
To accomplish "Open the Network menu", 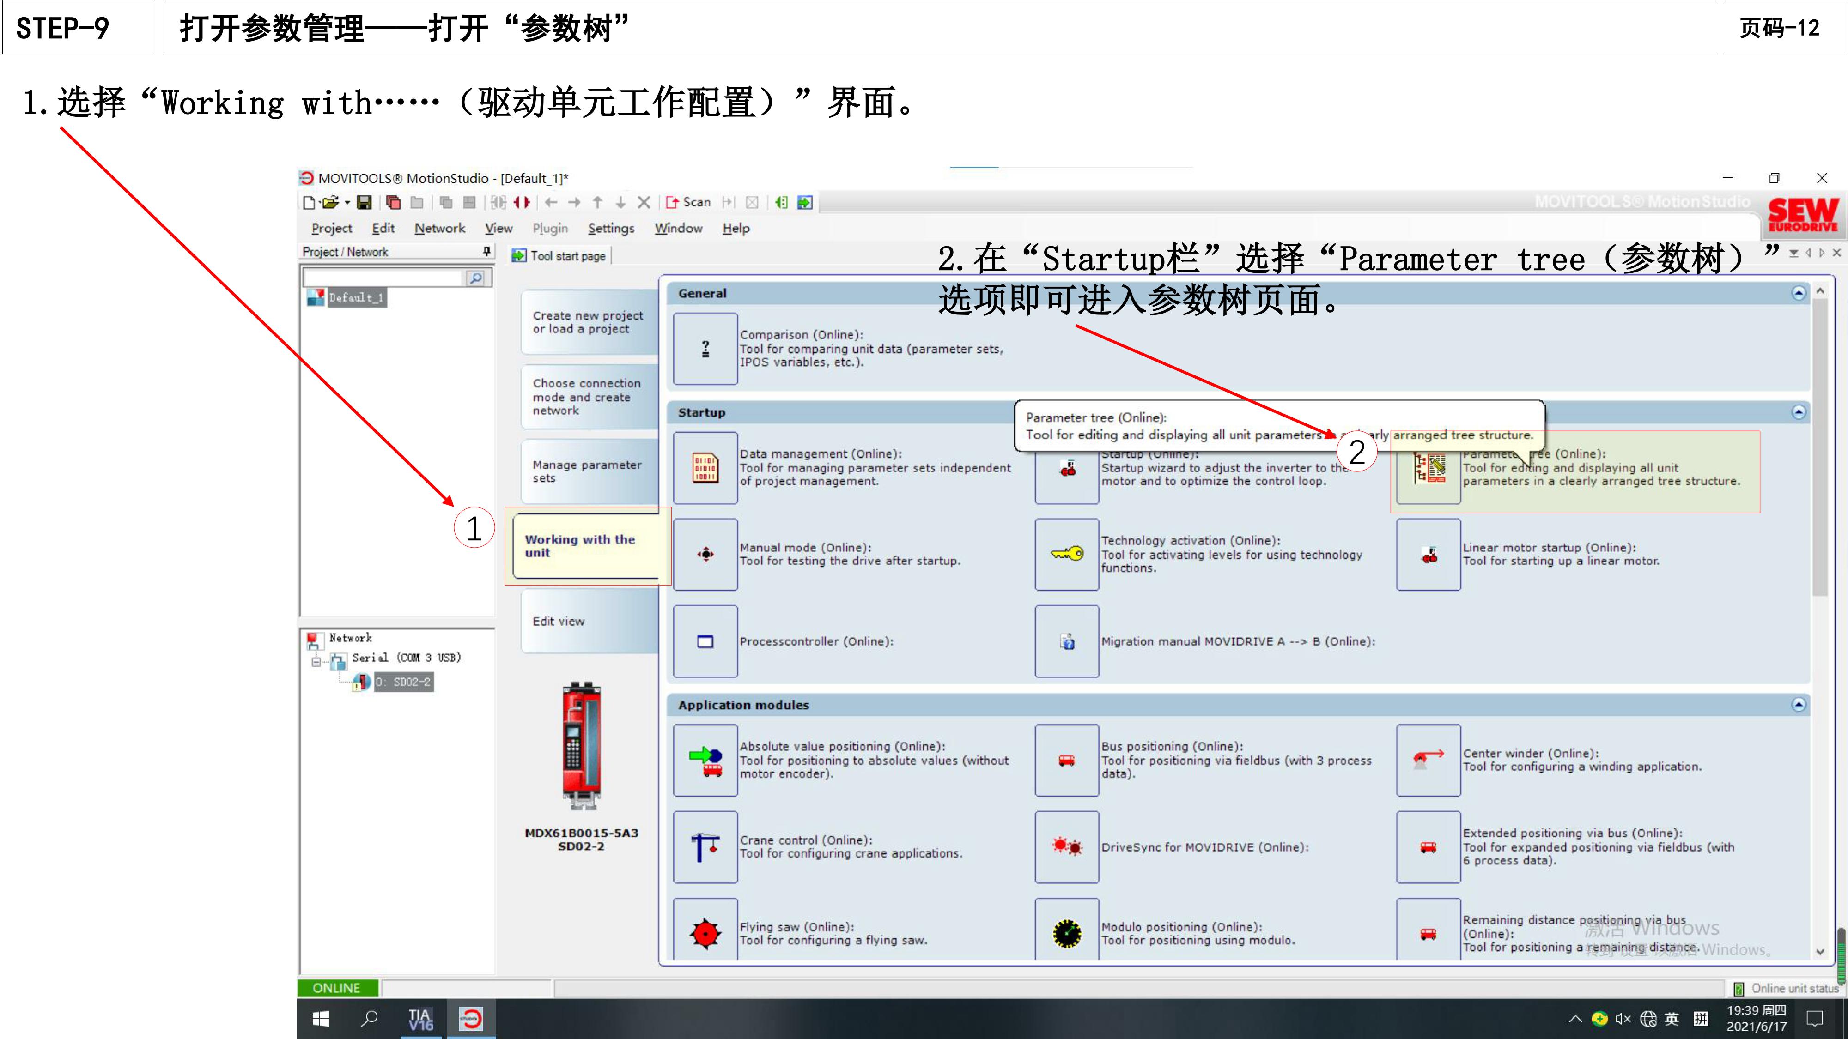I will (x=440, y=228).
